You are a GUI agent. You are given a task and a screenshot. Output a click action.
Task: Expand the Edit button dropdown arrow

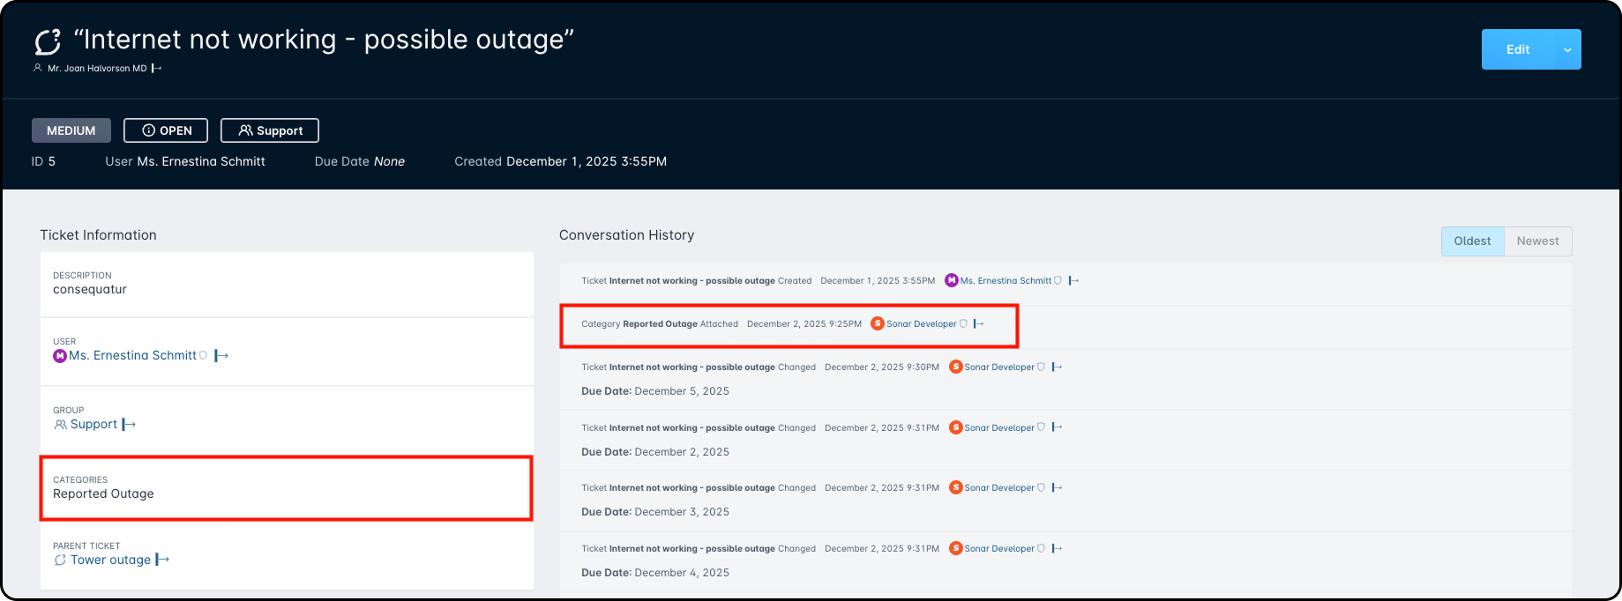(x=1567, y=50)
